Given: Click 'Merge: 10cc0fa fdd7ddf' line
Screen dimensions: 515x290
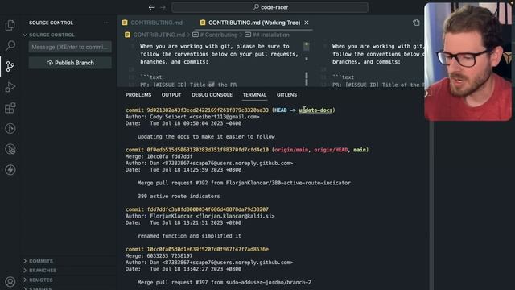Looking at the screenshot, I should 159,156.
